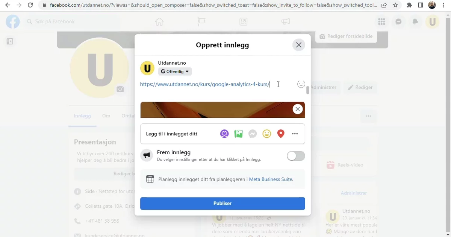451x237 pixels.
Task: Bookmark this page with the star icon
Action: tap(395, 5)
